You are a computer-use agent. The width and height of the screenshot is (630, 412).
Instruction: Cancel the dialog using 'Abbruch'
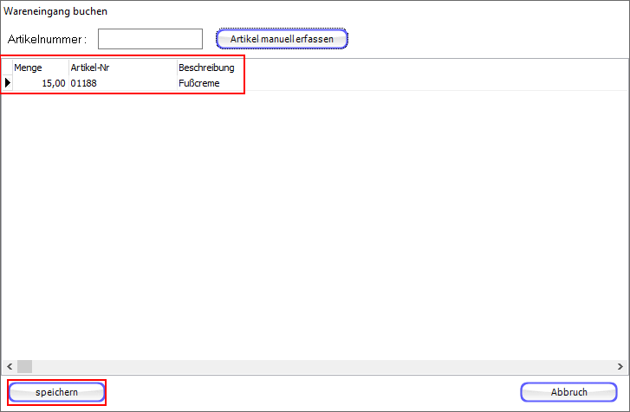tap(569, 392)
